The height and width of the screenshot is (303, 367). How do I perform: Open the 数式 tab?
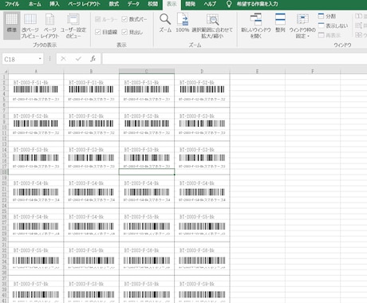coord(114,4)
